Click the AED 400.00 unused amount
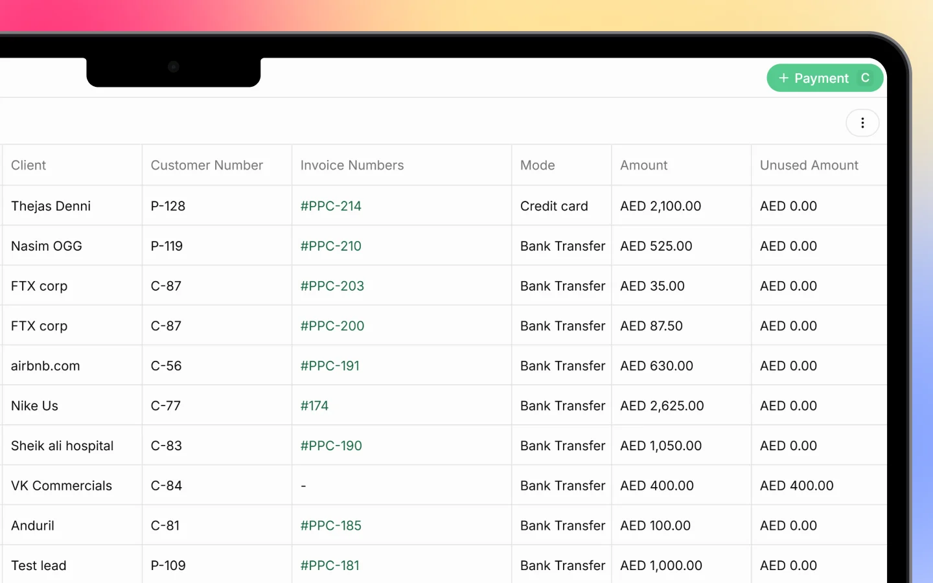933x583 pixels. (x=796, y=486)
